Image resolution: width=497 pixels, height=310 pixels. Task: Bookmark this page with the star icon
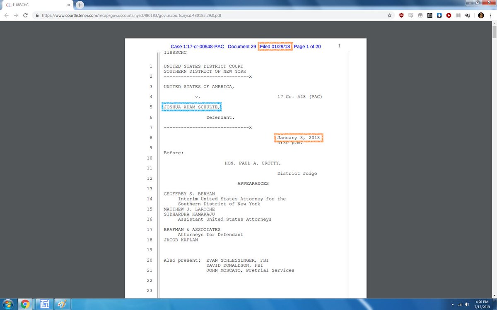389,15
